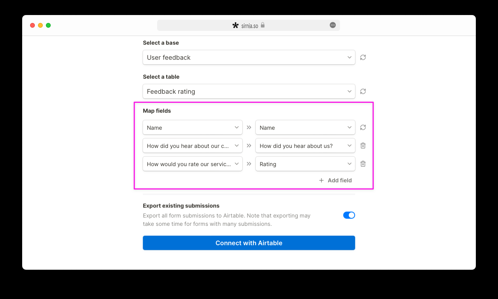Click the lock icon beside sirnia.so

click(x=262, y=25)
